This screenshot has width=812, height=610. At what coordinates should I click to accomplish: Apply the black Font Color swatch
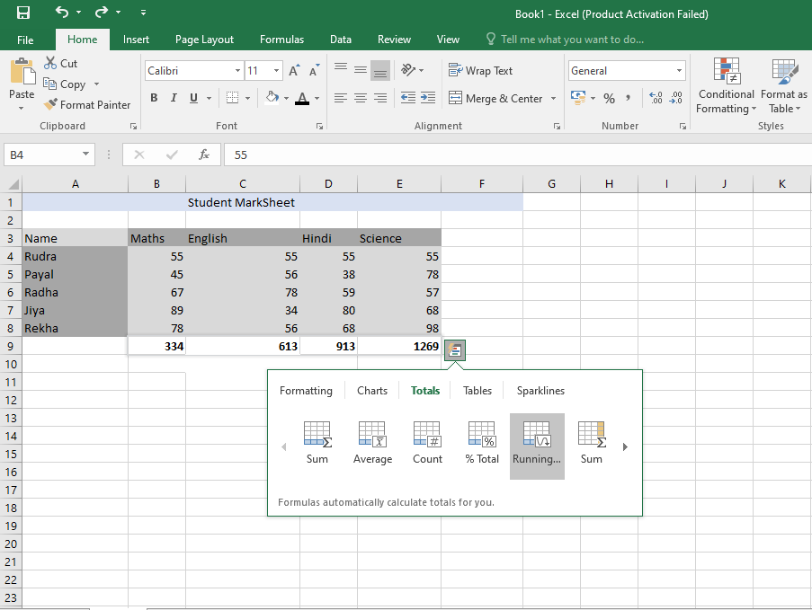pyautogui.click(x=302, y=98)
